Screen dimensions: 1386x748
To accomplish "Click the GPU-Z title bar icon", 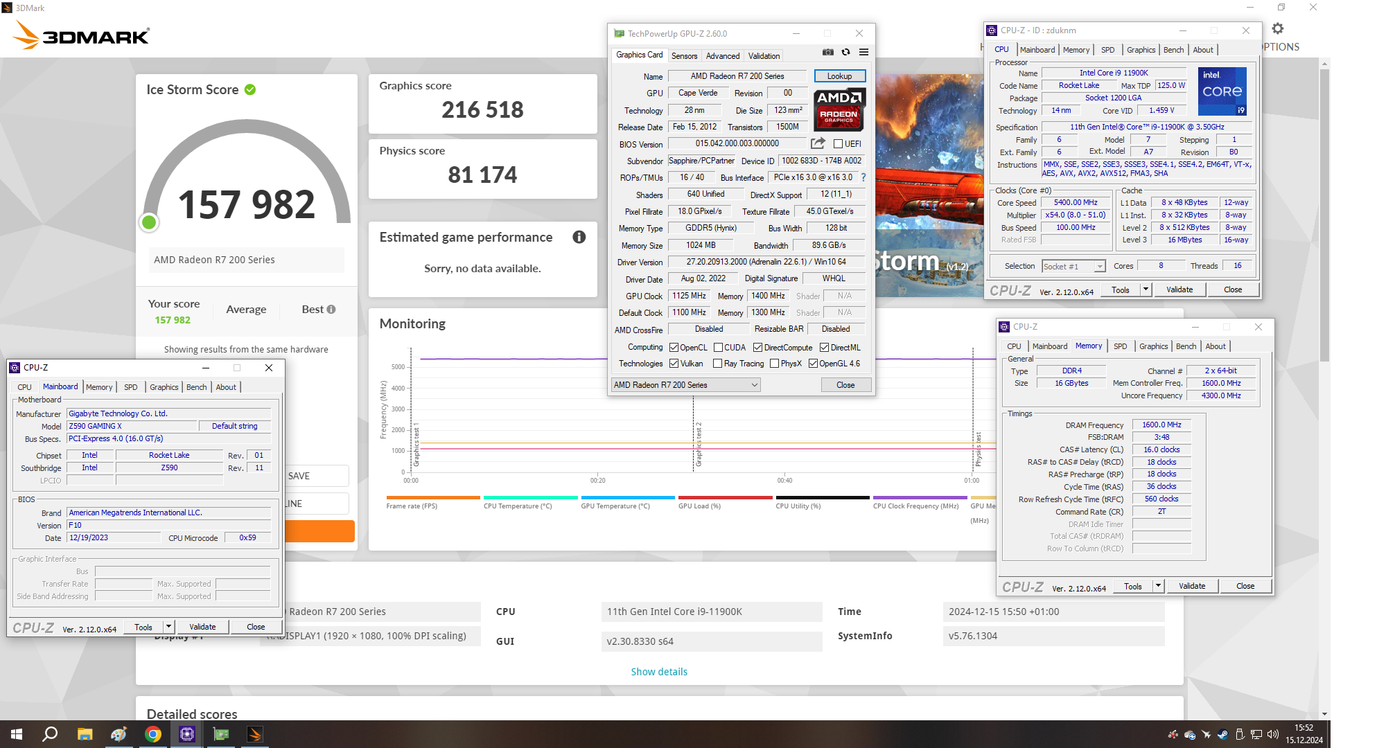I will pos(619,33).
